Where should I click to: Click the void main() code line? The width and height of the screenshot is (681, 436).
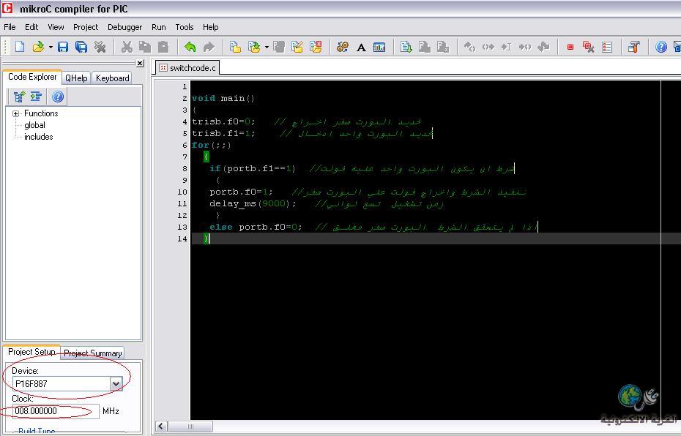[223, 98]
